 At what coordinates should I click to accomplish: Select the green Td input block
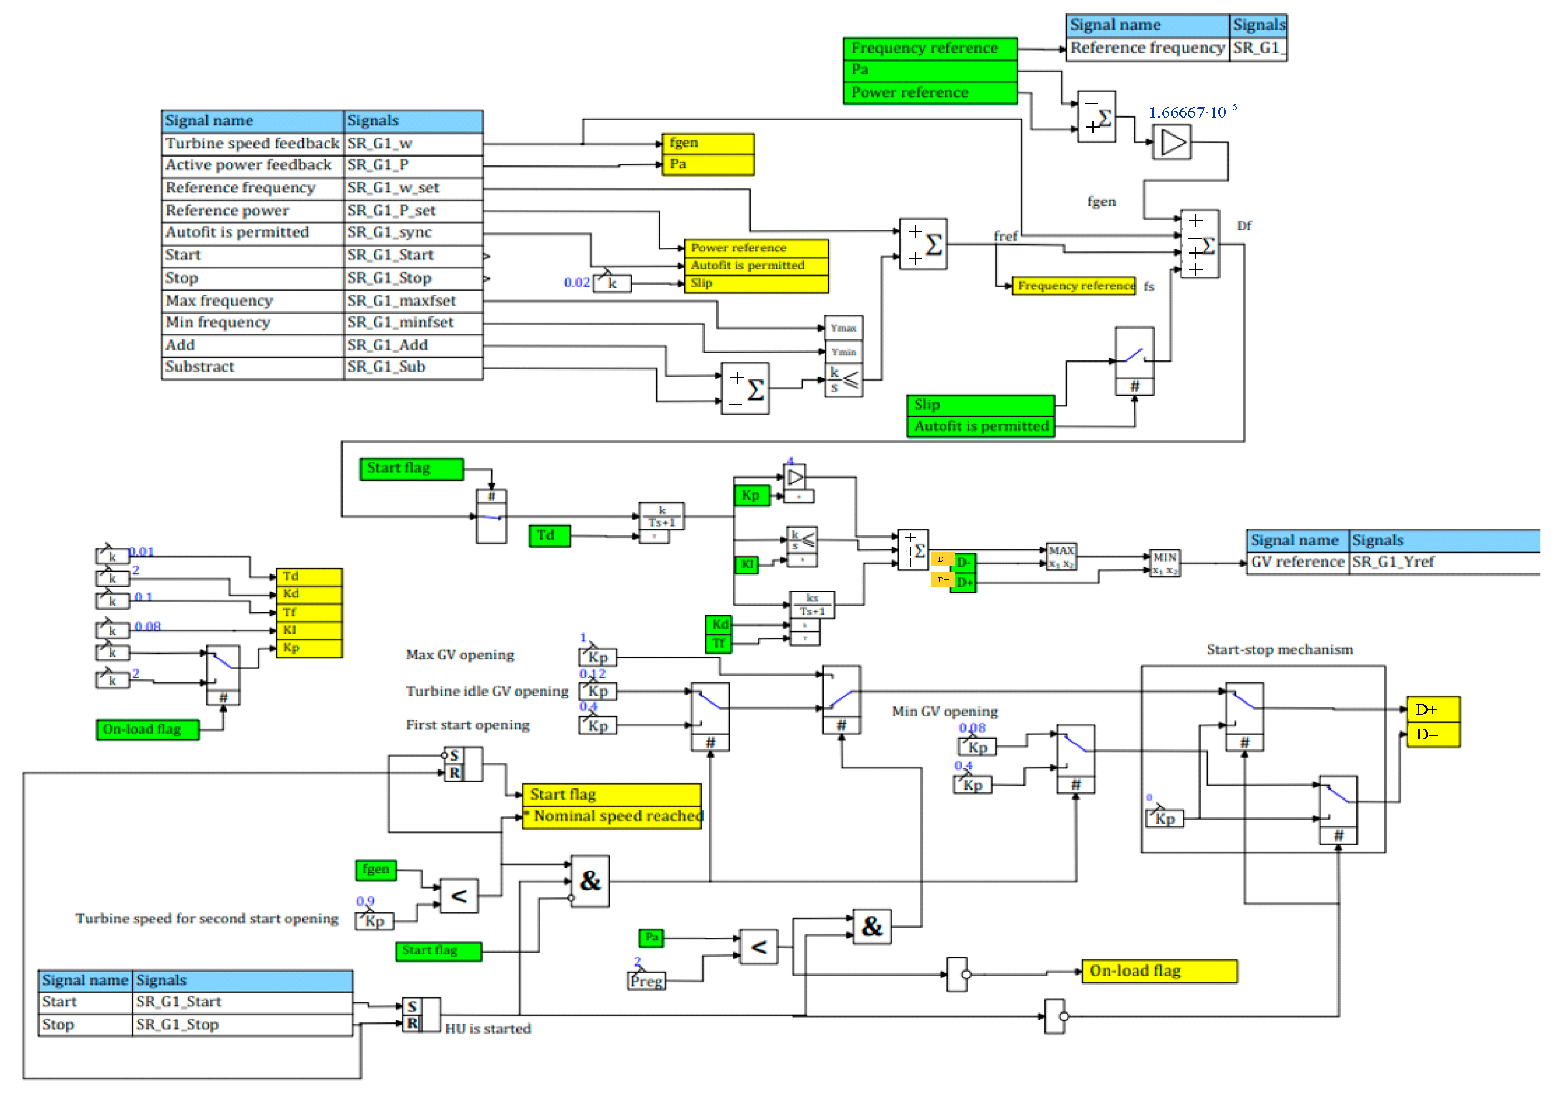coord(549,535)
